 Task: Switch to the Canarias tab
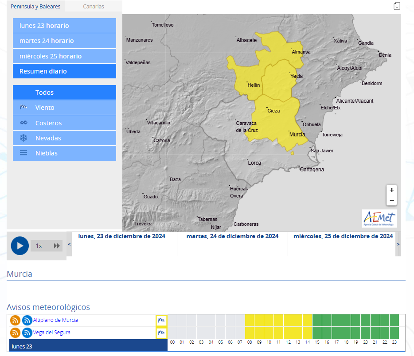click(x=94, y=7)
